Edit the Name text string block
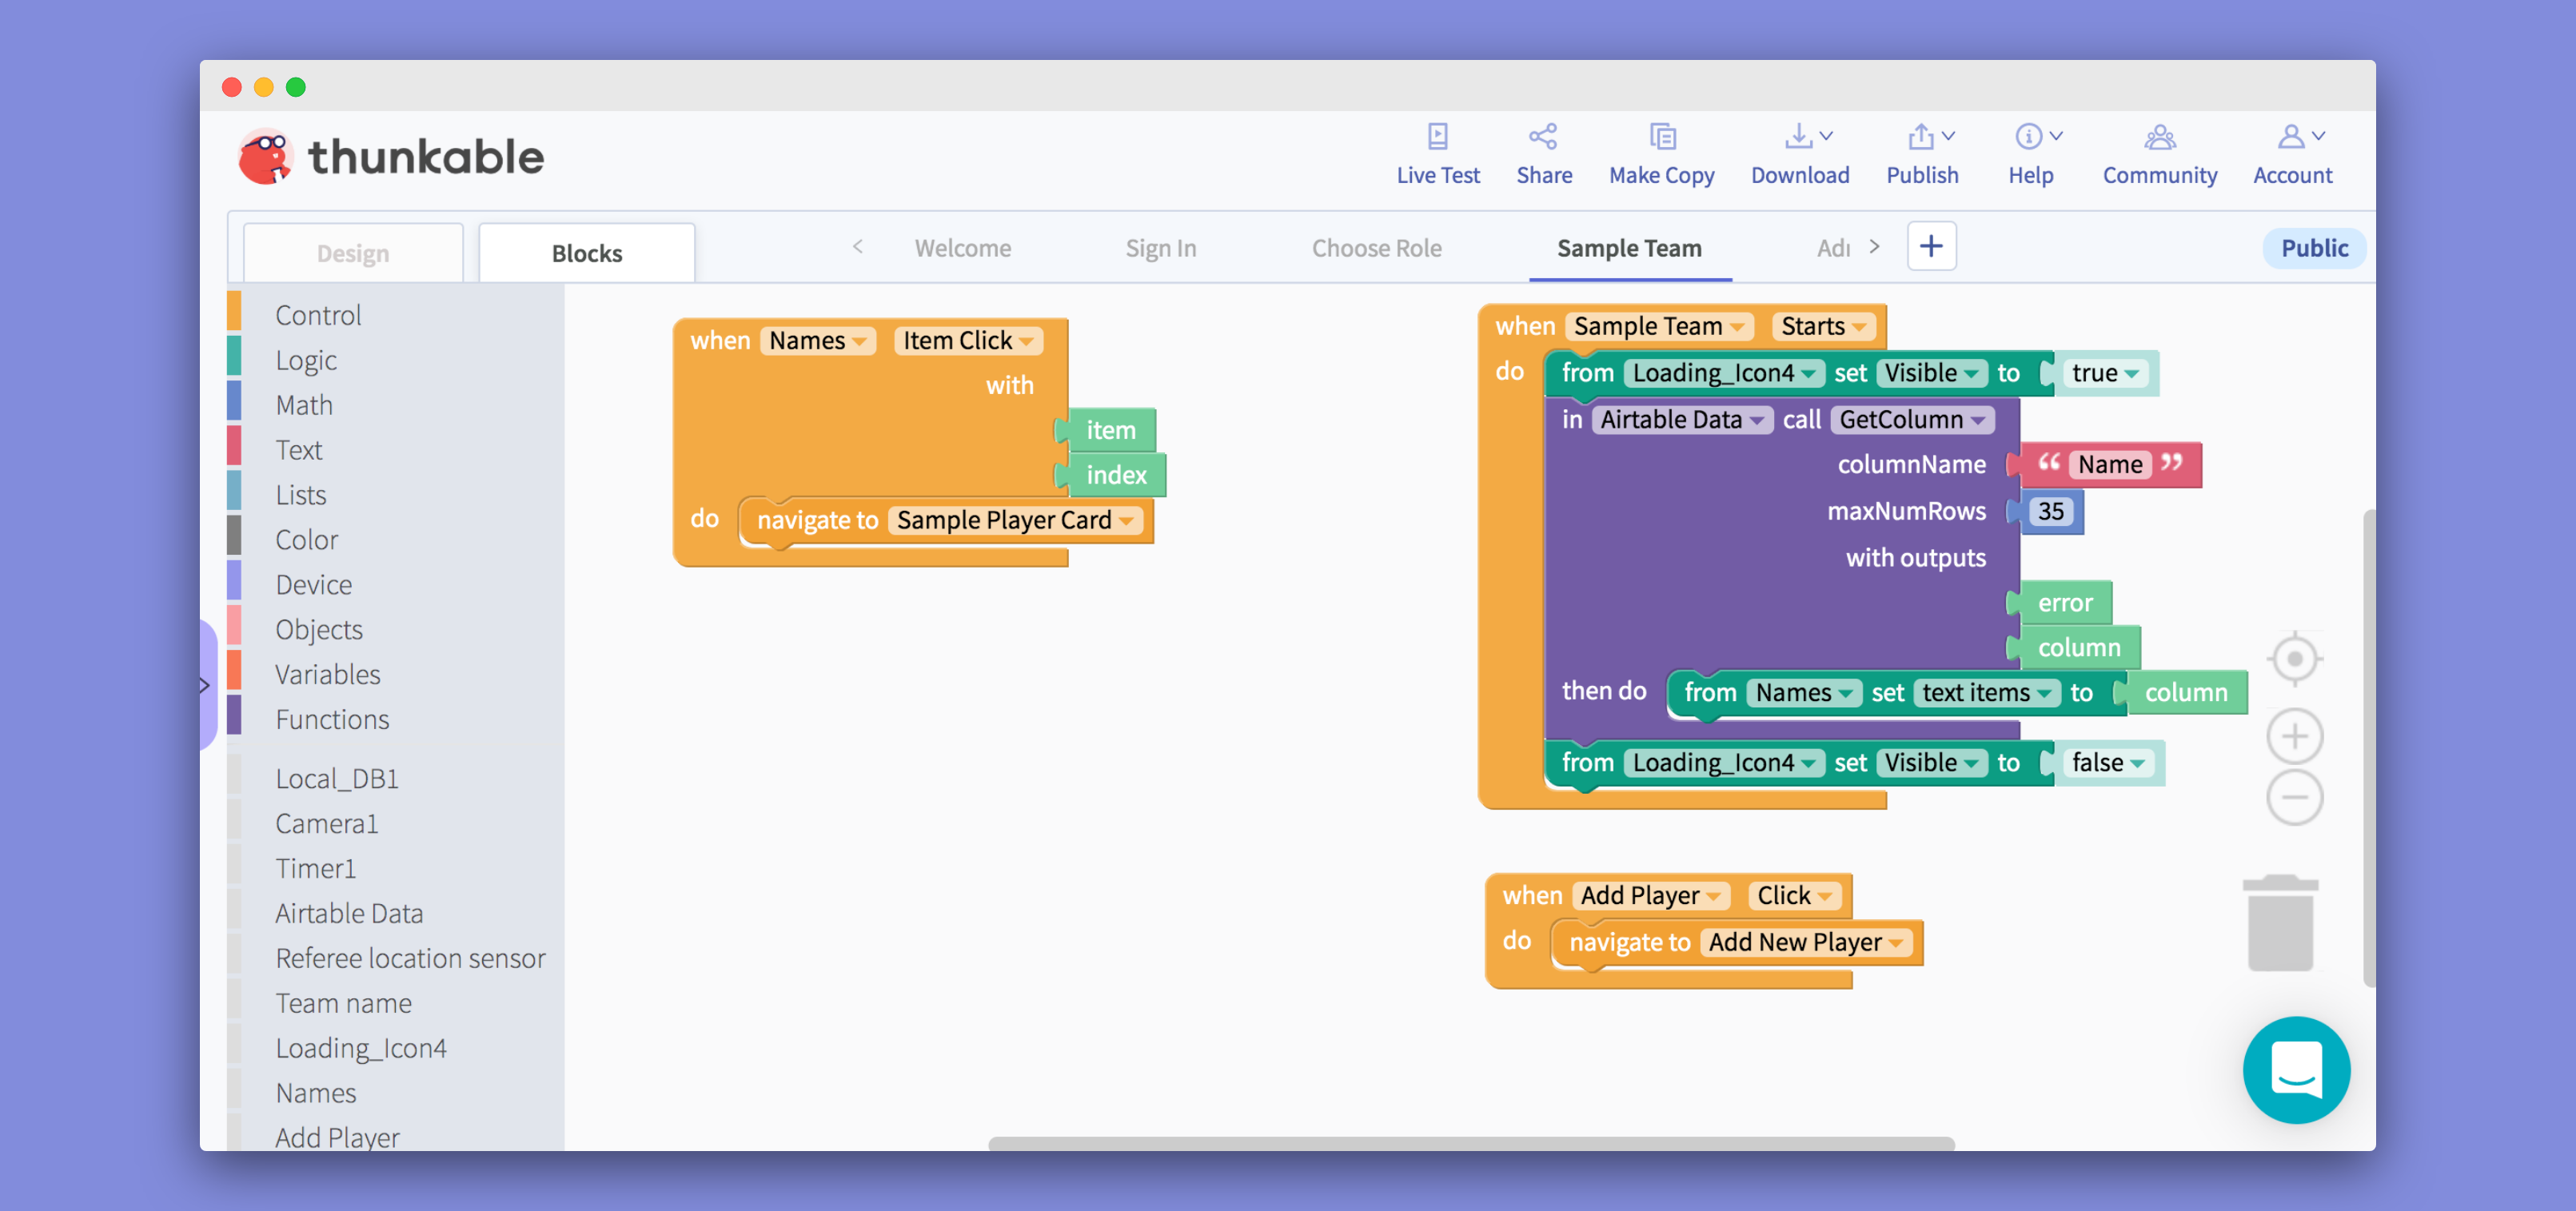Screen dimensions: 2576x1211 2109,465
